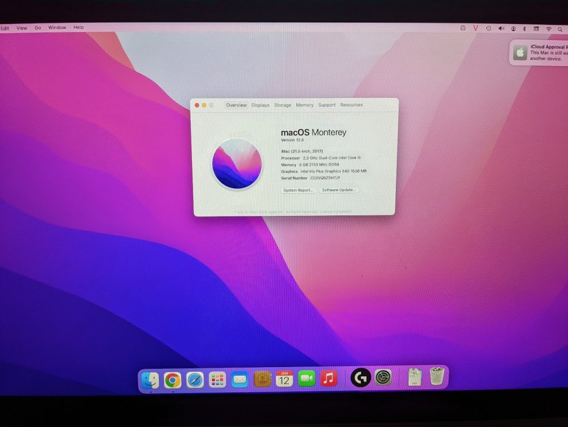Screen dimensions: 568x427
Task: Open the Window menu
Action: [57, 27]
